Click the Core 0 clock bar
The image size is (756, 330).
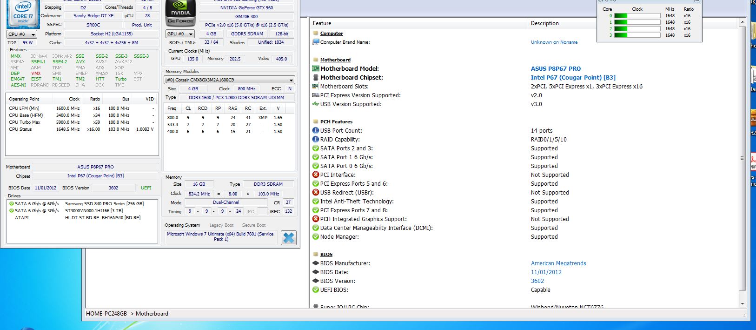pos(637,15)
